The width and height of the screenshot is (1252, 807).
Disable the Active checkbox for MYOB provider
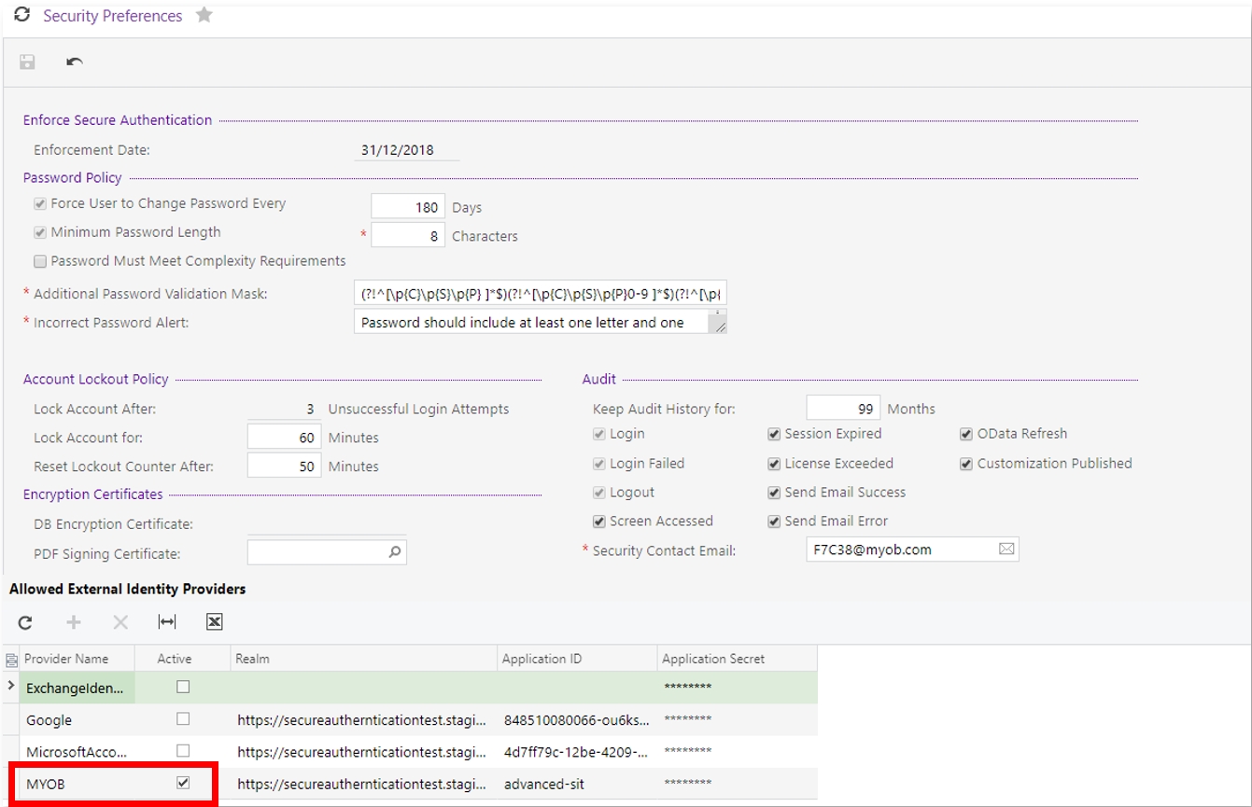[x=179, y=782]
